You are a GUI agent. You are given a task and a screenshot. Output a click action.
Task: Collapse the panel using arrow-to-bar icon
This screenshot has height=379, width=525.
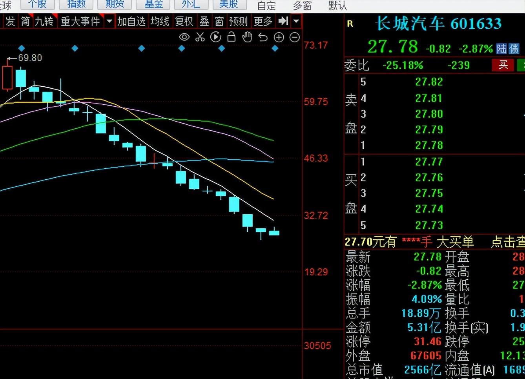[x=283, y=21]
